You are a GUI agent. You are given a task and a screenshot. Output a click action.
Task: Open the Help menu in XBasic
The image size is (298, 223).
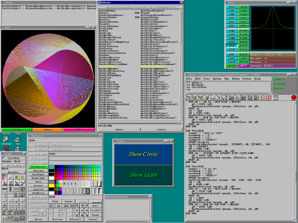pos(257,79)
